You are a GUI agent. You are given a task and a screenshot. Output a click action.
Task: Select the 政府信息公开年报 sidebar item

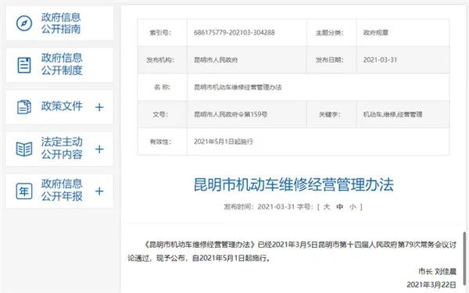(x=59, y=191)
